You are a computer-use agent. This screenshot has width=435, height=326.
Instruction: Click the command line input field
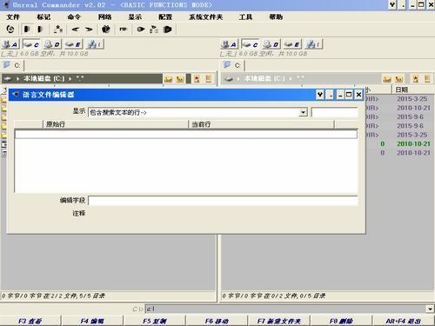(285, 309)
